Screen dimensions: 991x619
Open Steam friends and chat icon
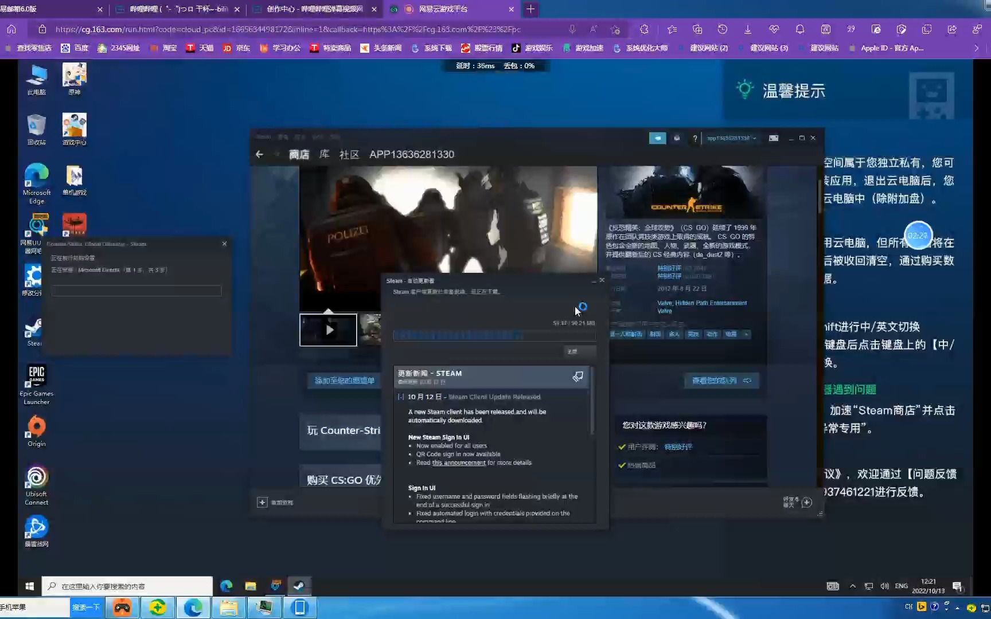click(x=806, y=502)
